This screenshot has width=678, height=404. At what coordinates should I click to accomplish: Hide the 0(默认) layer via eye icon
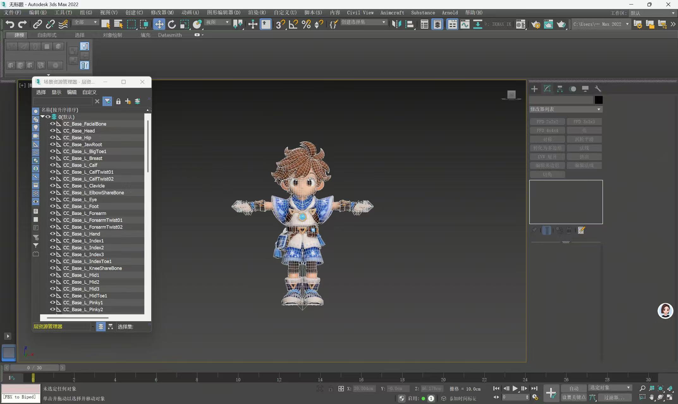48,117
